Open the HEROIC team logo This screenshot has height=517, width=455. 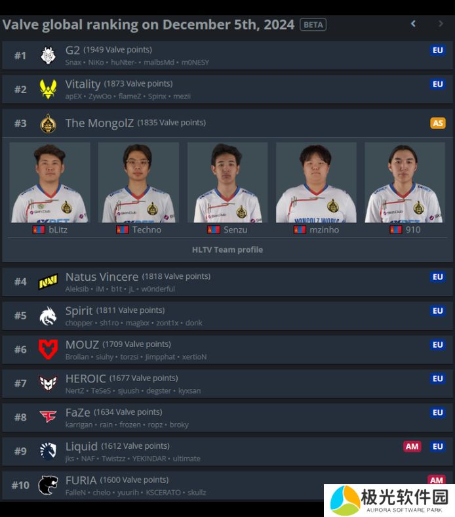click(48, 383)
